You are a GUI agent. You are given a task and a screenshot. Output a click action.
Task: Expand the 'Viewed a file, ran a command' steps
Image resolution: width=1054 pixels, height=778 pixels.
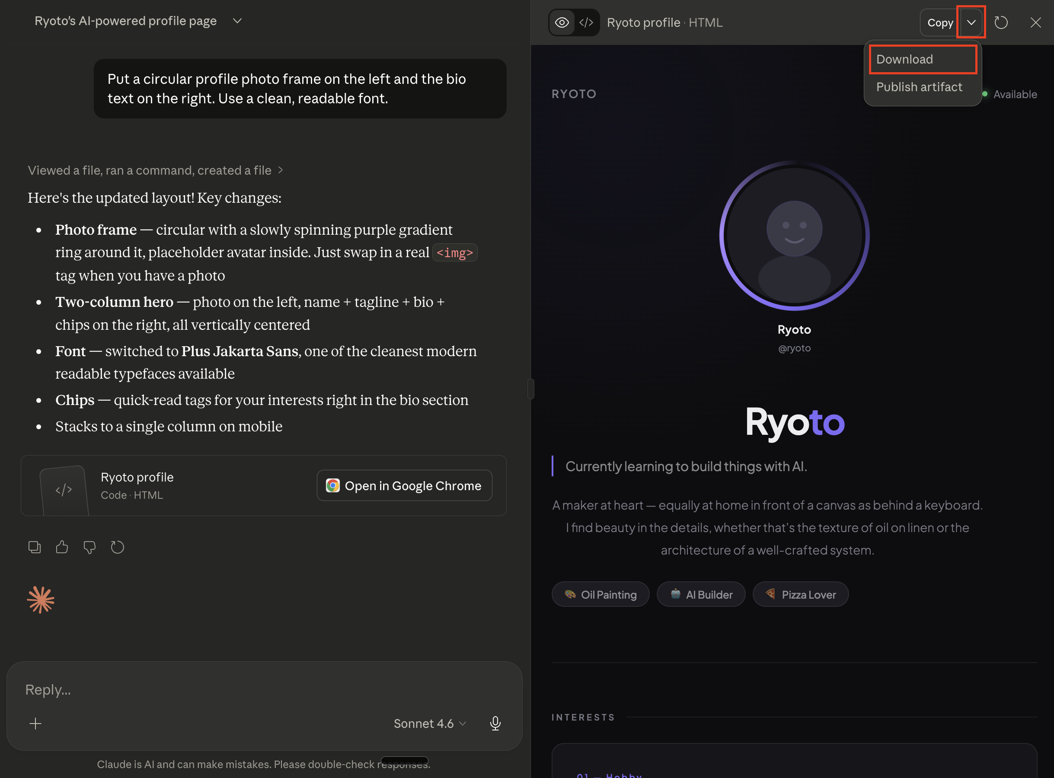(155, 170)
